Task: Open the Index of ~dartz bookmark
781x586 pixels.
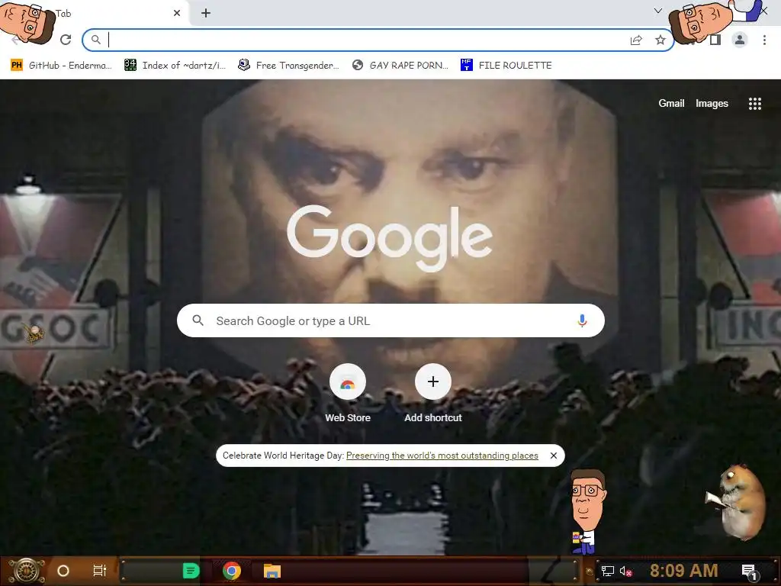Action: tap(175, 66)
